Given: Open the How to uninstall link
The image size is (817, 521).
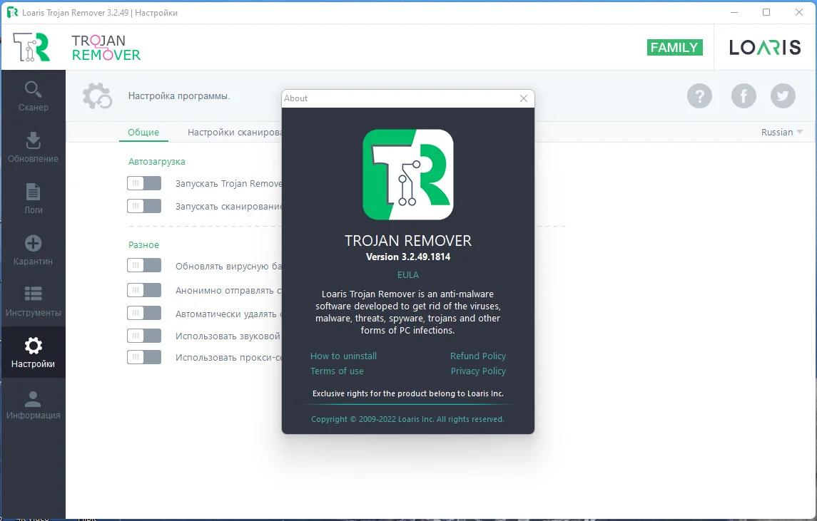Looking at the screenshot, I should click(343, 356).
